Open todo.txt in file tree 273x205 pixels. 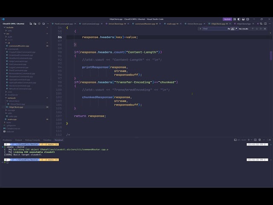point(10,132)
